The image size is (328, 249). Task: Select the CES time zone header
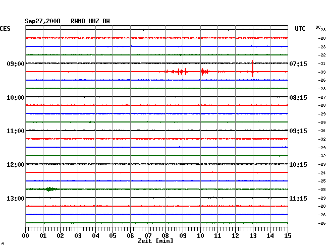5,29
